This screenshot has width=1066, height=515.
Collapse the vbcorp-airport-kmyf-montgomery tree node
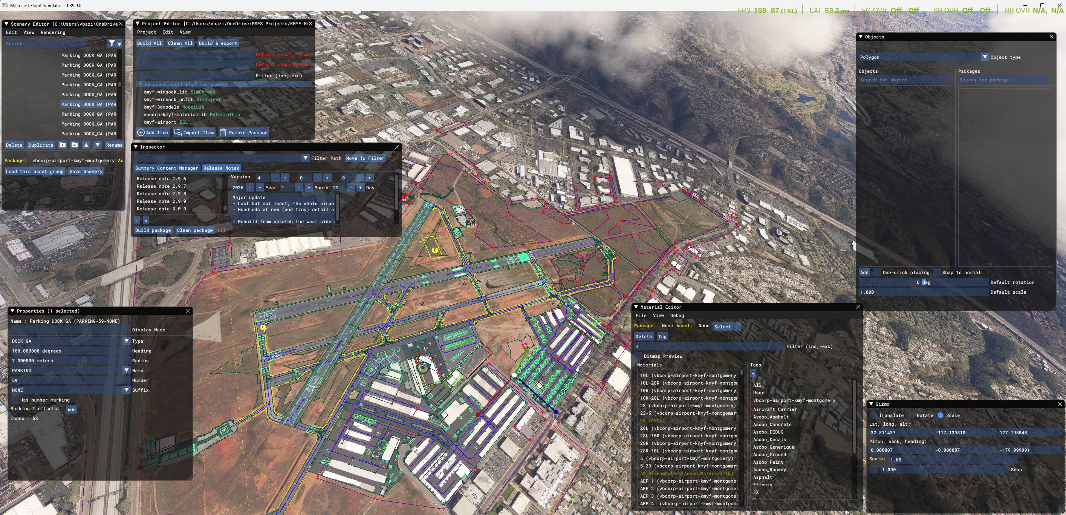point(140,84)
